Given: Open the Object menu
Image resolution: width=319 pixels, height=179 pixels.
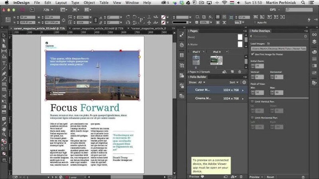Looking at the screenshot, I should coord(89,3).
